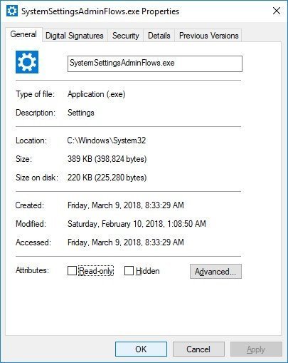Tick the Hidden attribute checkbox
The image size is (288, 363).
click(x=129, y=270)
